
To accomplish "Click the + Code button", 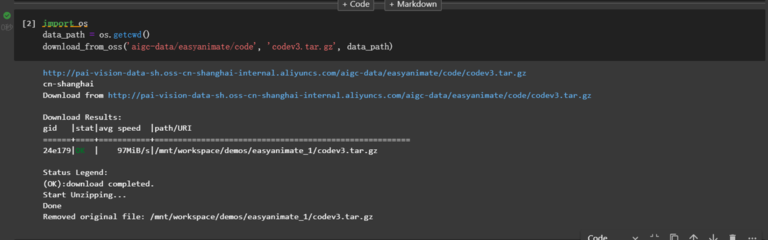I will point(356,5).
